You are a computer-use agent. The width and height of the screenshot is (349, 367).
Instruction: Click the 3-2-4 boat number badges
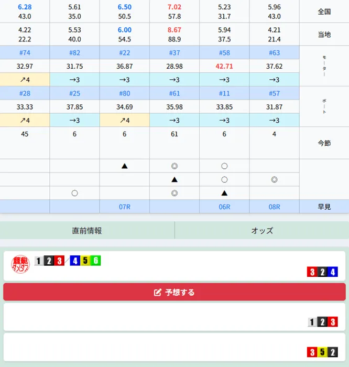click(x=322, y=272)
